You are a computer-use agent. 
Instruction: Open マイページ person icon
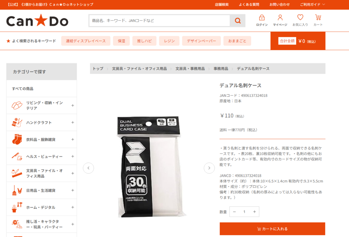pos(280,18)
